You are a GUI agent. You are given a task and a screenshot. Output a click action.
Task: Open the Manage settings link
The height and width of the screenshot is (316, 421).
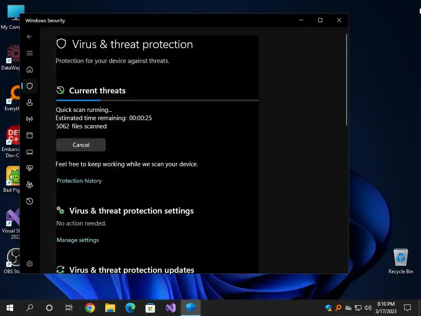[78, 240]
